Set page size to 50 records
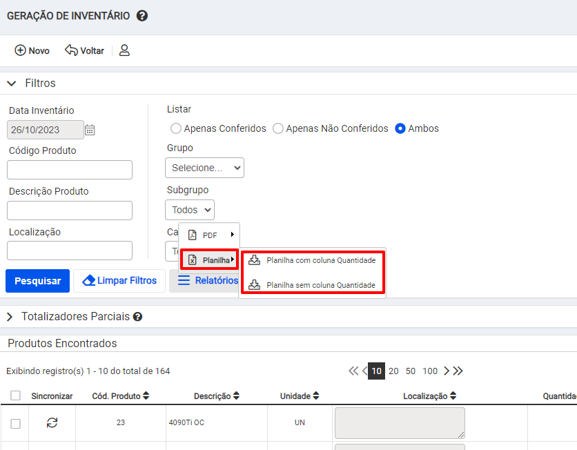 click(x=411, y=371)
